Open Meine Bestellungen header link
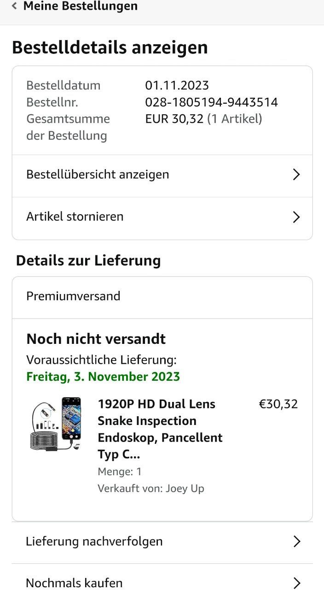Image resolution: width=324 pixels, height=590 pixels. (80, 6)
